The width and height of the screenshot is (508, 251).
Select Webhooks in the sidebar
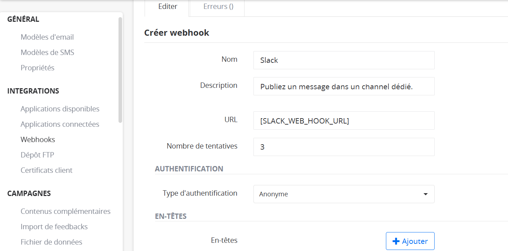pos(38,140)
